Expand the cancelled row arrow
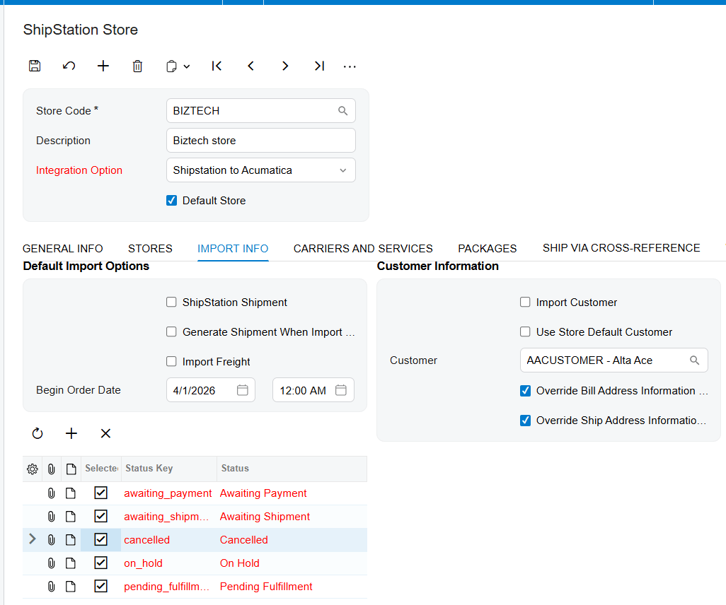 [x=32, y=539]
